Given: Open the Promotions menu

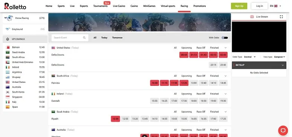Looking at the screenshot, I should pos(199,6).
